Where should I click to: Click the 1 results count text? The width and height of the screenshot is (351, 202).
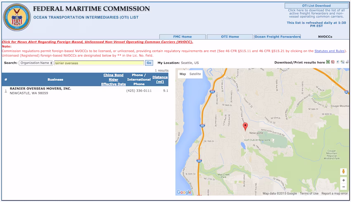point(161,70)
